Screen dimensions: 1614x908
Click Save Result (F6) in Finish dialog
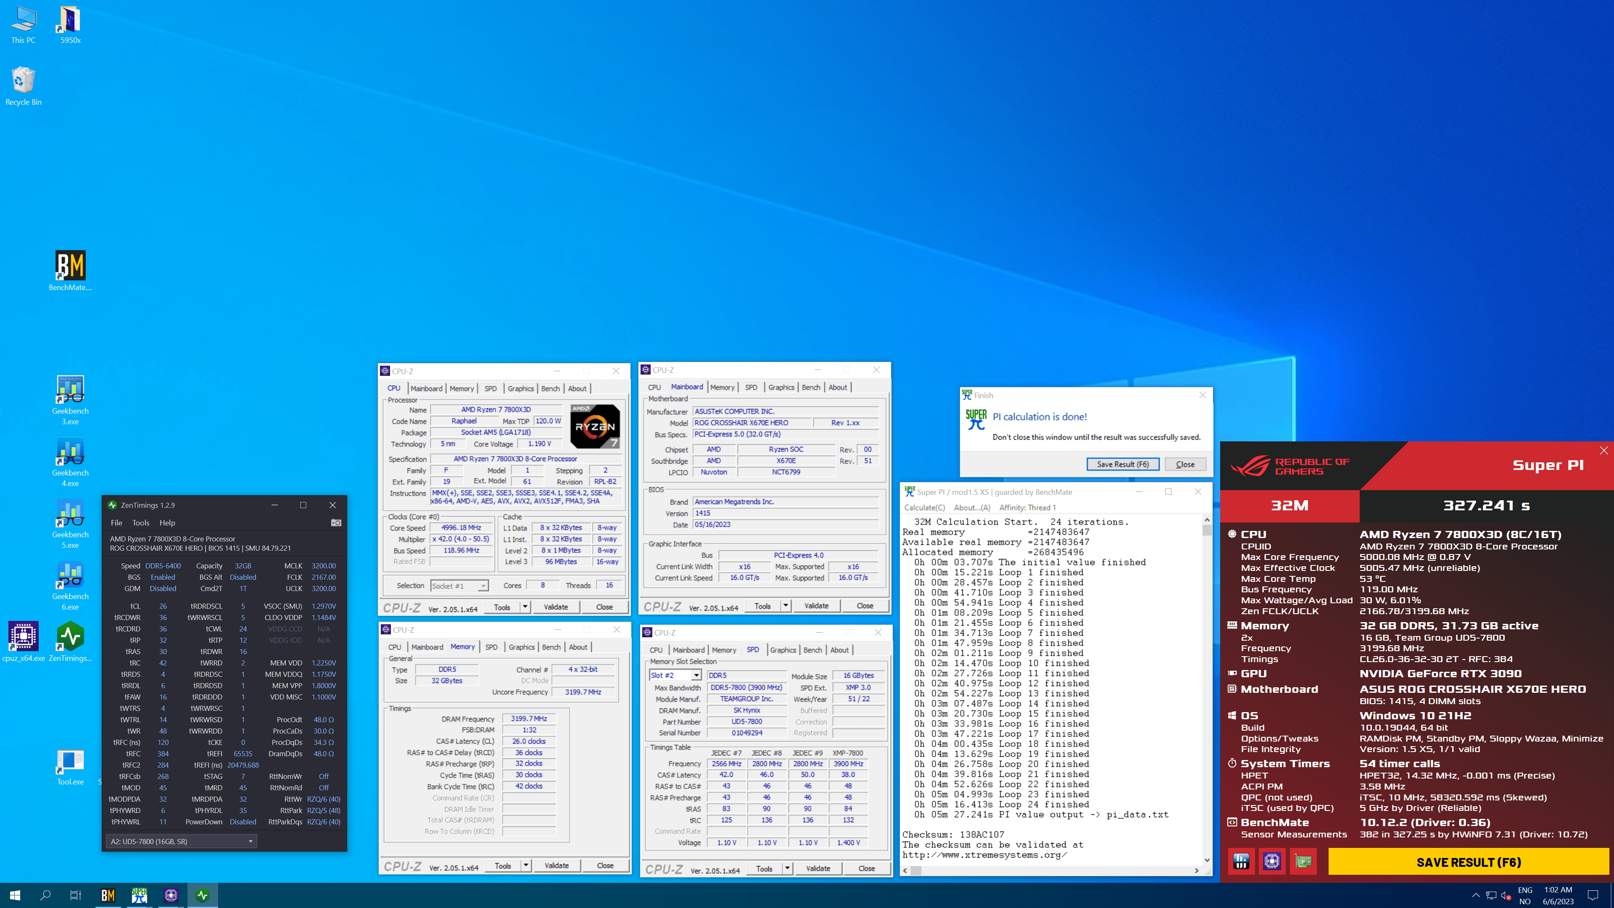click(1123, 465)
